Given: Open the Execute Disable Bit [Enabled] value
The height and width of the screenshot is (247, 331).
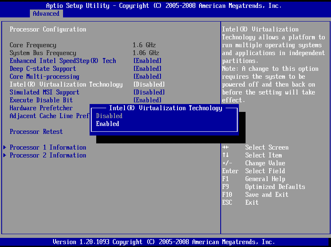Looking at the screenshot, I should coord(147,100).
